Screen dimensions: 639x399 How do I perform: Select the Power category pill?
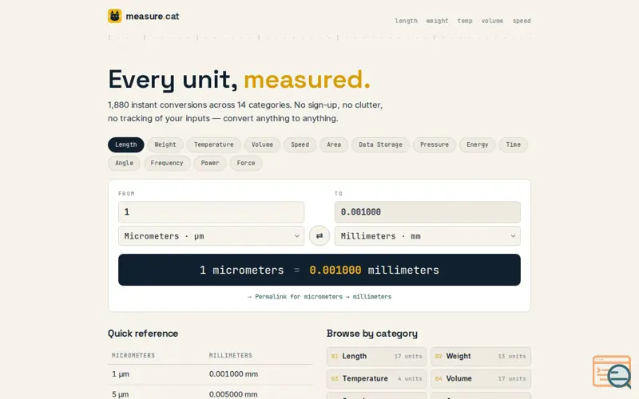tap(210, 163)
